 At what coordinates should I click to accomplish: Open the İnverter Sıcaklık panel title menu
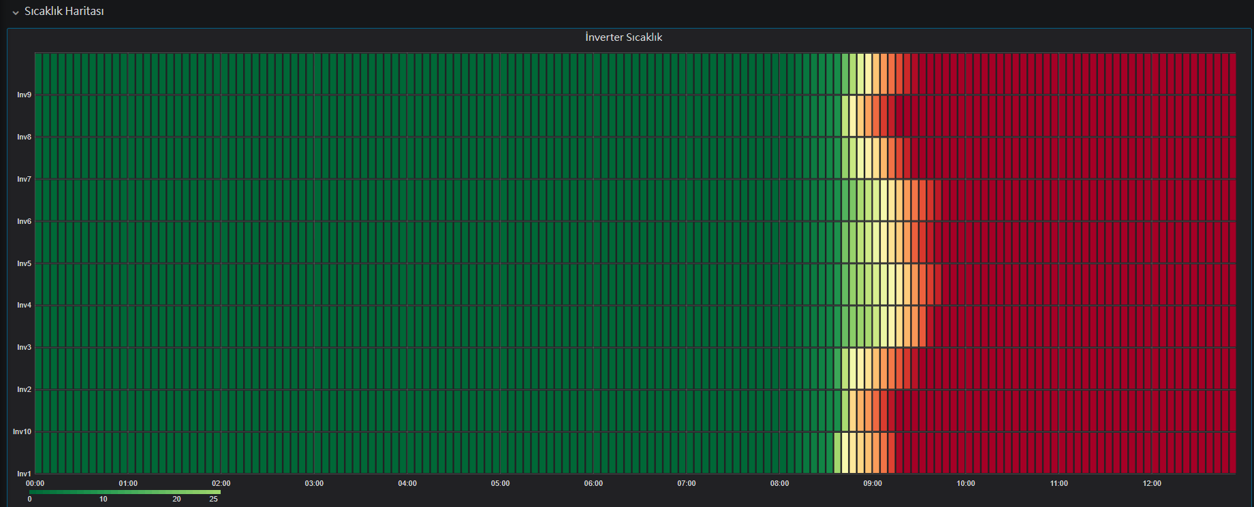click(x=623, y=37)
